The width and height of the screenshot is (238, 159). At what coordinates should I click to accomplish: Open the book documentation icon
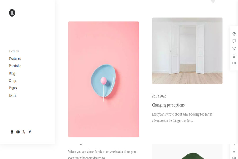[x=234, y=56]
